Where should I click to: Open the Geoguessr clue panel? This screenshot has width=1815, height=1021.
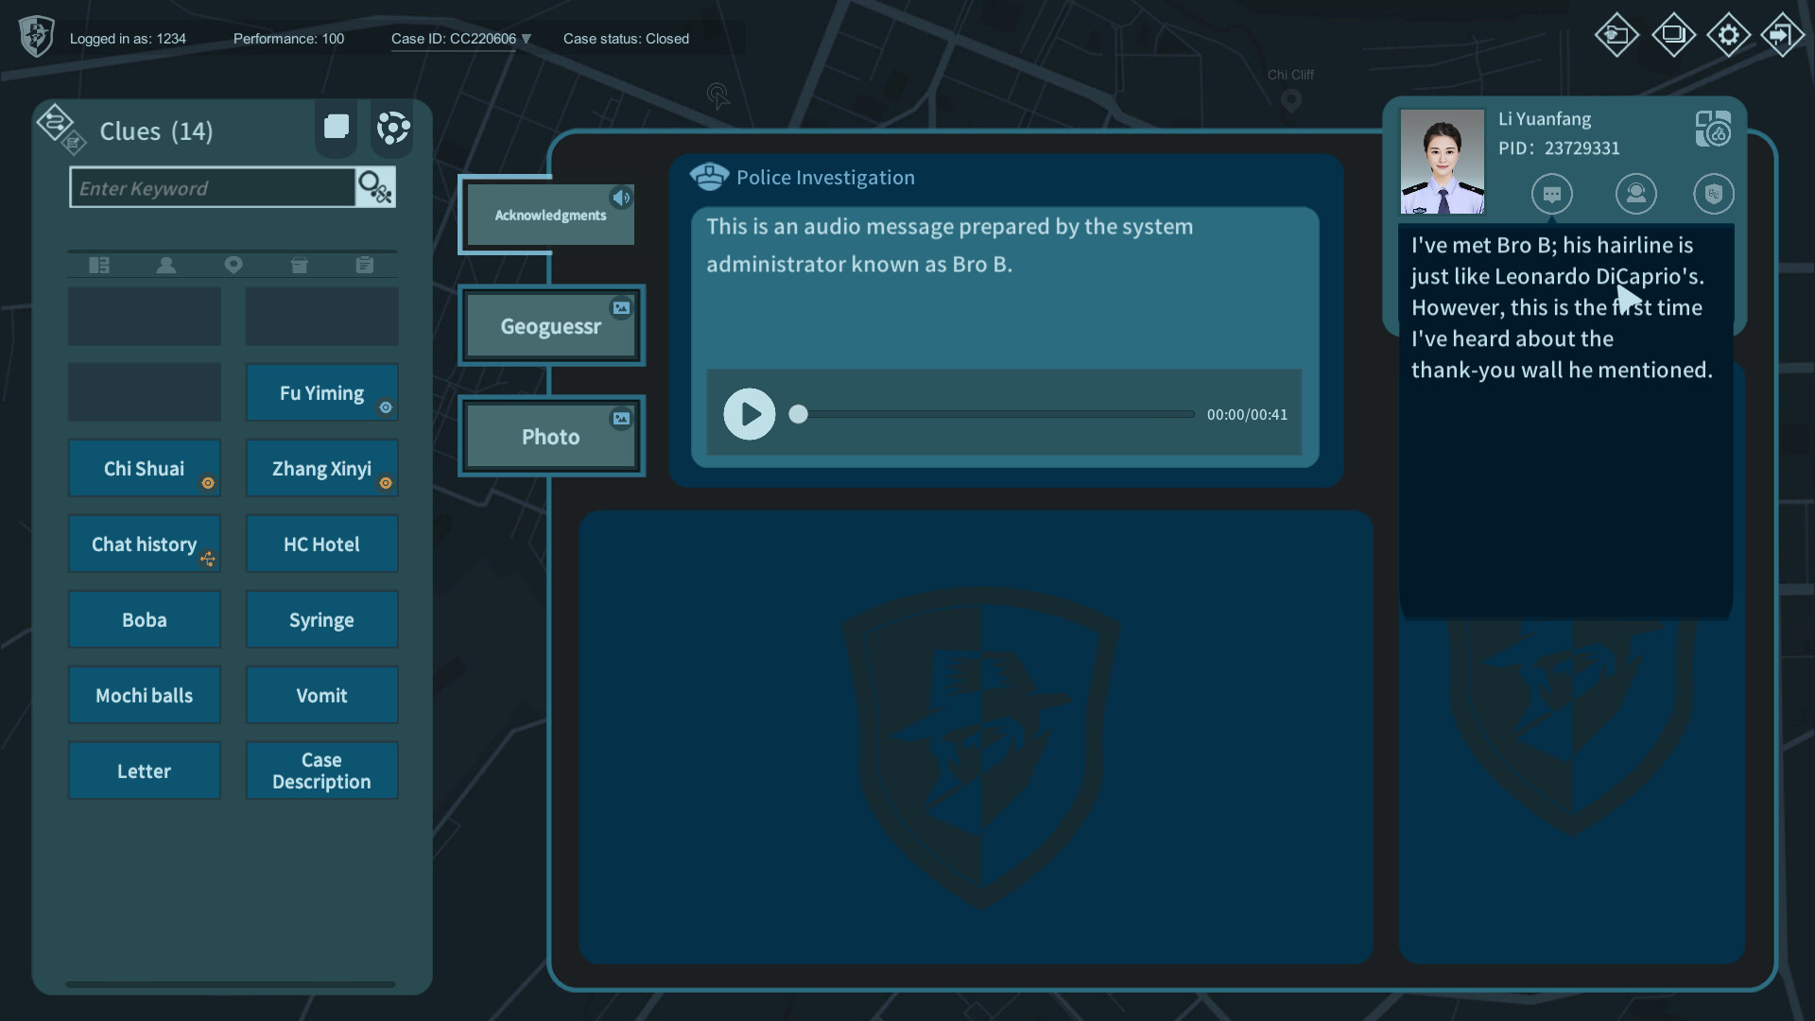[x=550, y=325]
